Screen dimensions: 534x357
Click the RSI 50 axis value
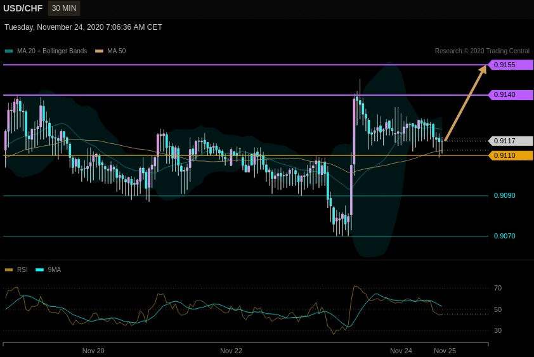coord(498,309)
